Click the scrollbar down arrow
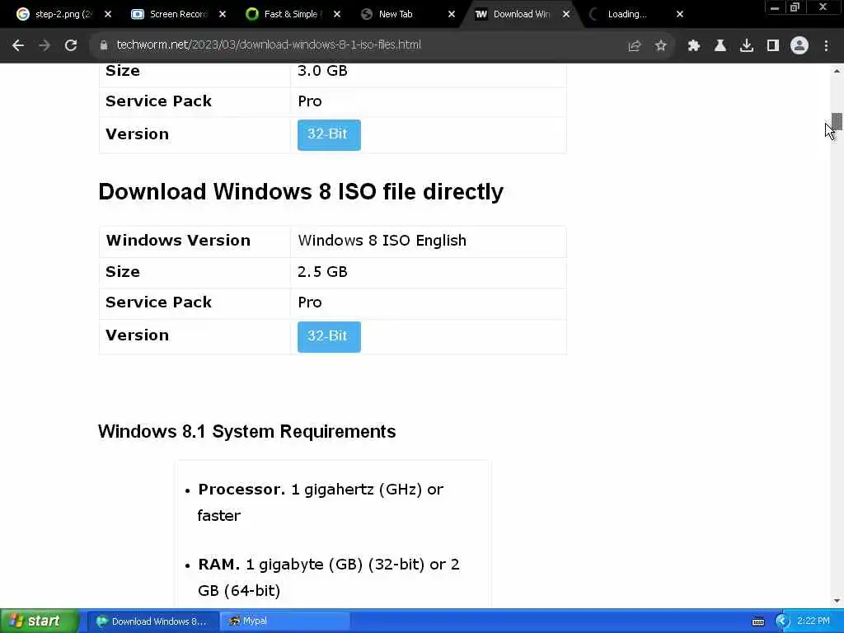Screen dimensions: 844x633 coord(837,601)
